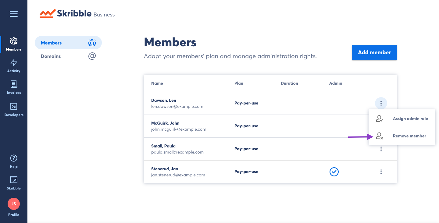Open Activity in the sidebar
Screen dimensions: 439x223
click(14, 66)
